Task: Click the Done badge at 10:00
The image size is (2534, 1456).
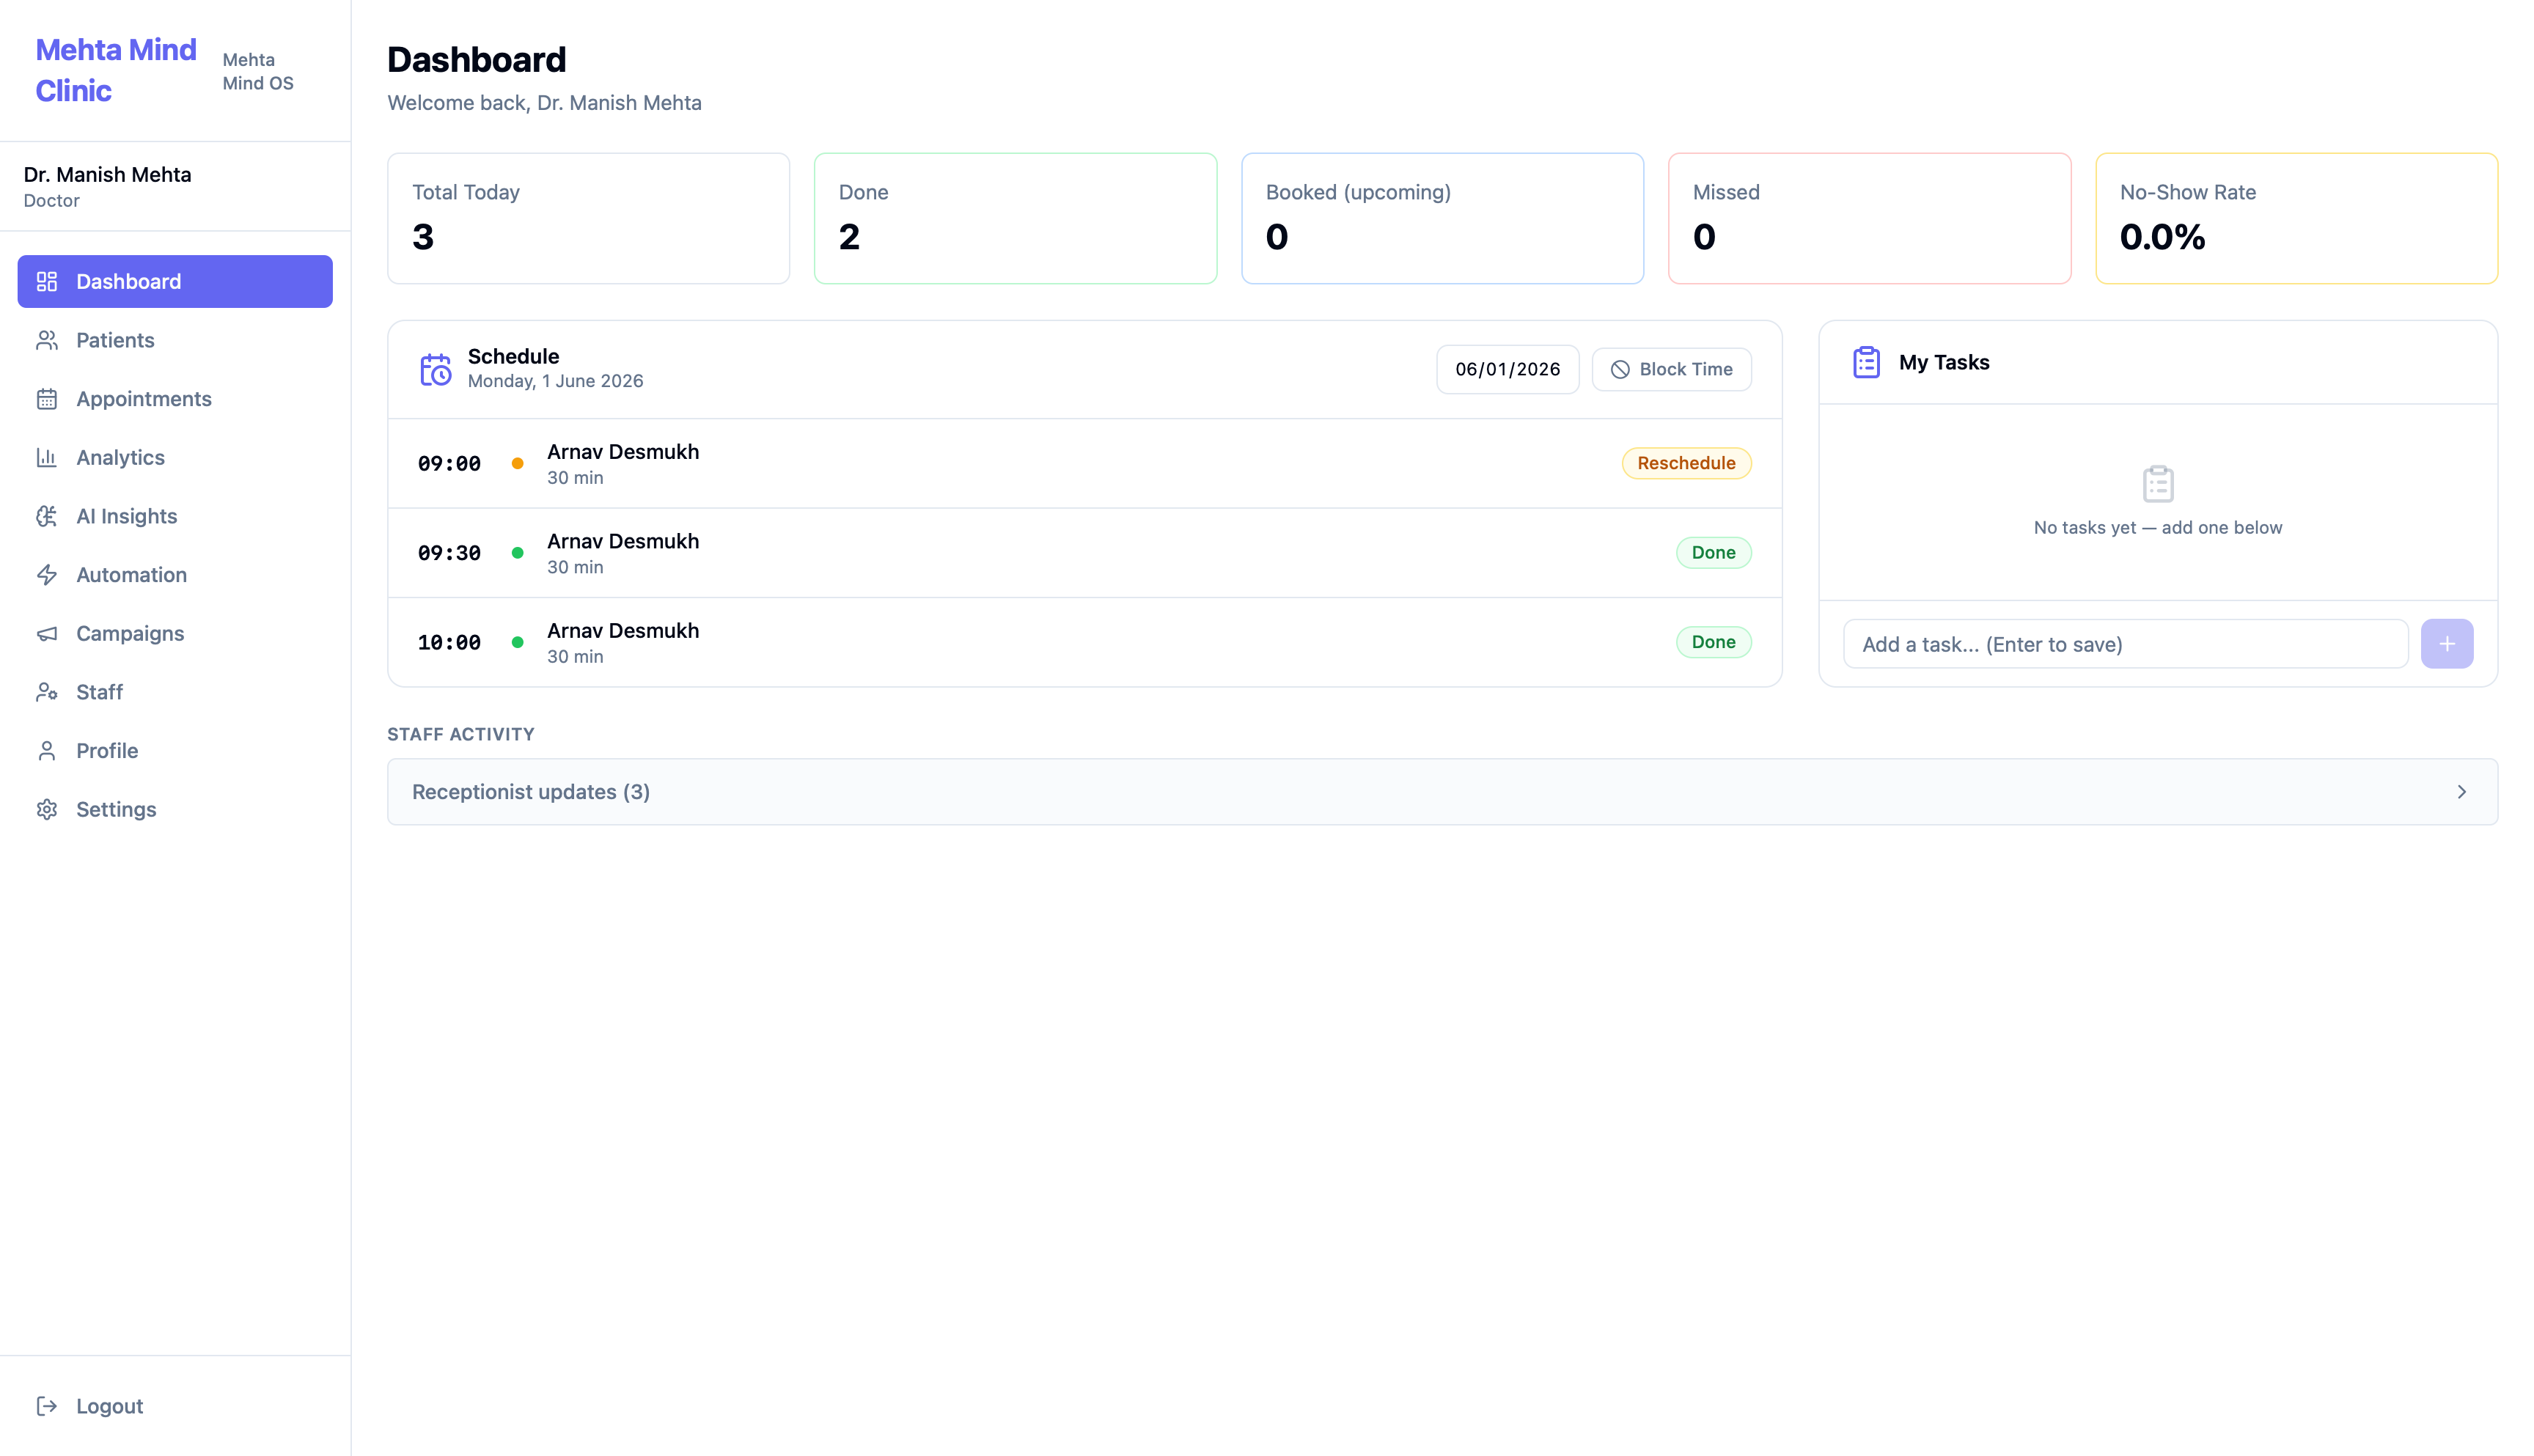Action: pos(1713,642)
